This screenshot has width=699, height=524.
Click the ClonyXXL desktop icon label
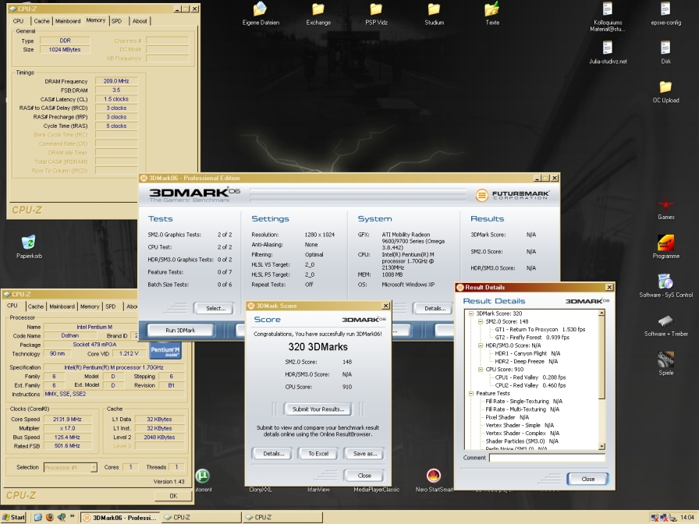point(261,489)
